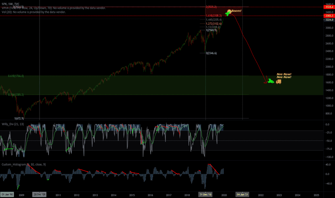This screenshot has height=198, width=335.
Task: Click the red 3303.2 price label
Action: click(329, 15)
